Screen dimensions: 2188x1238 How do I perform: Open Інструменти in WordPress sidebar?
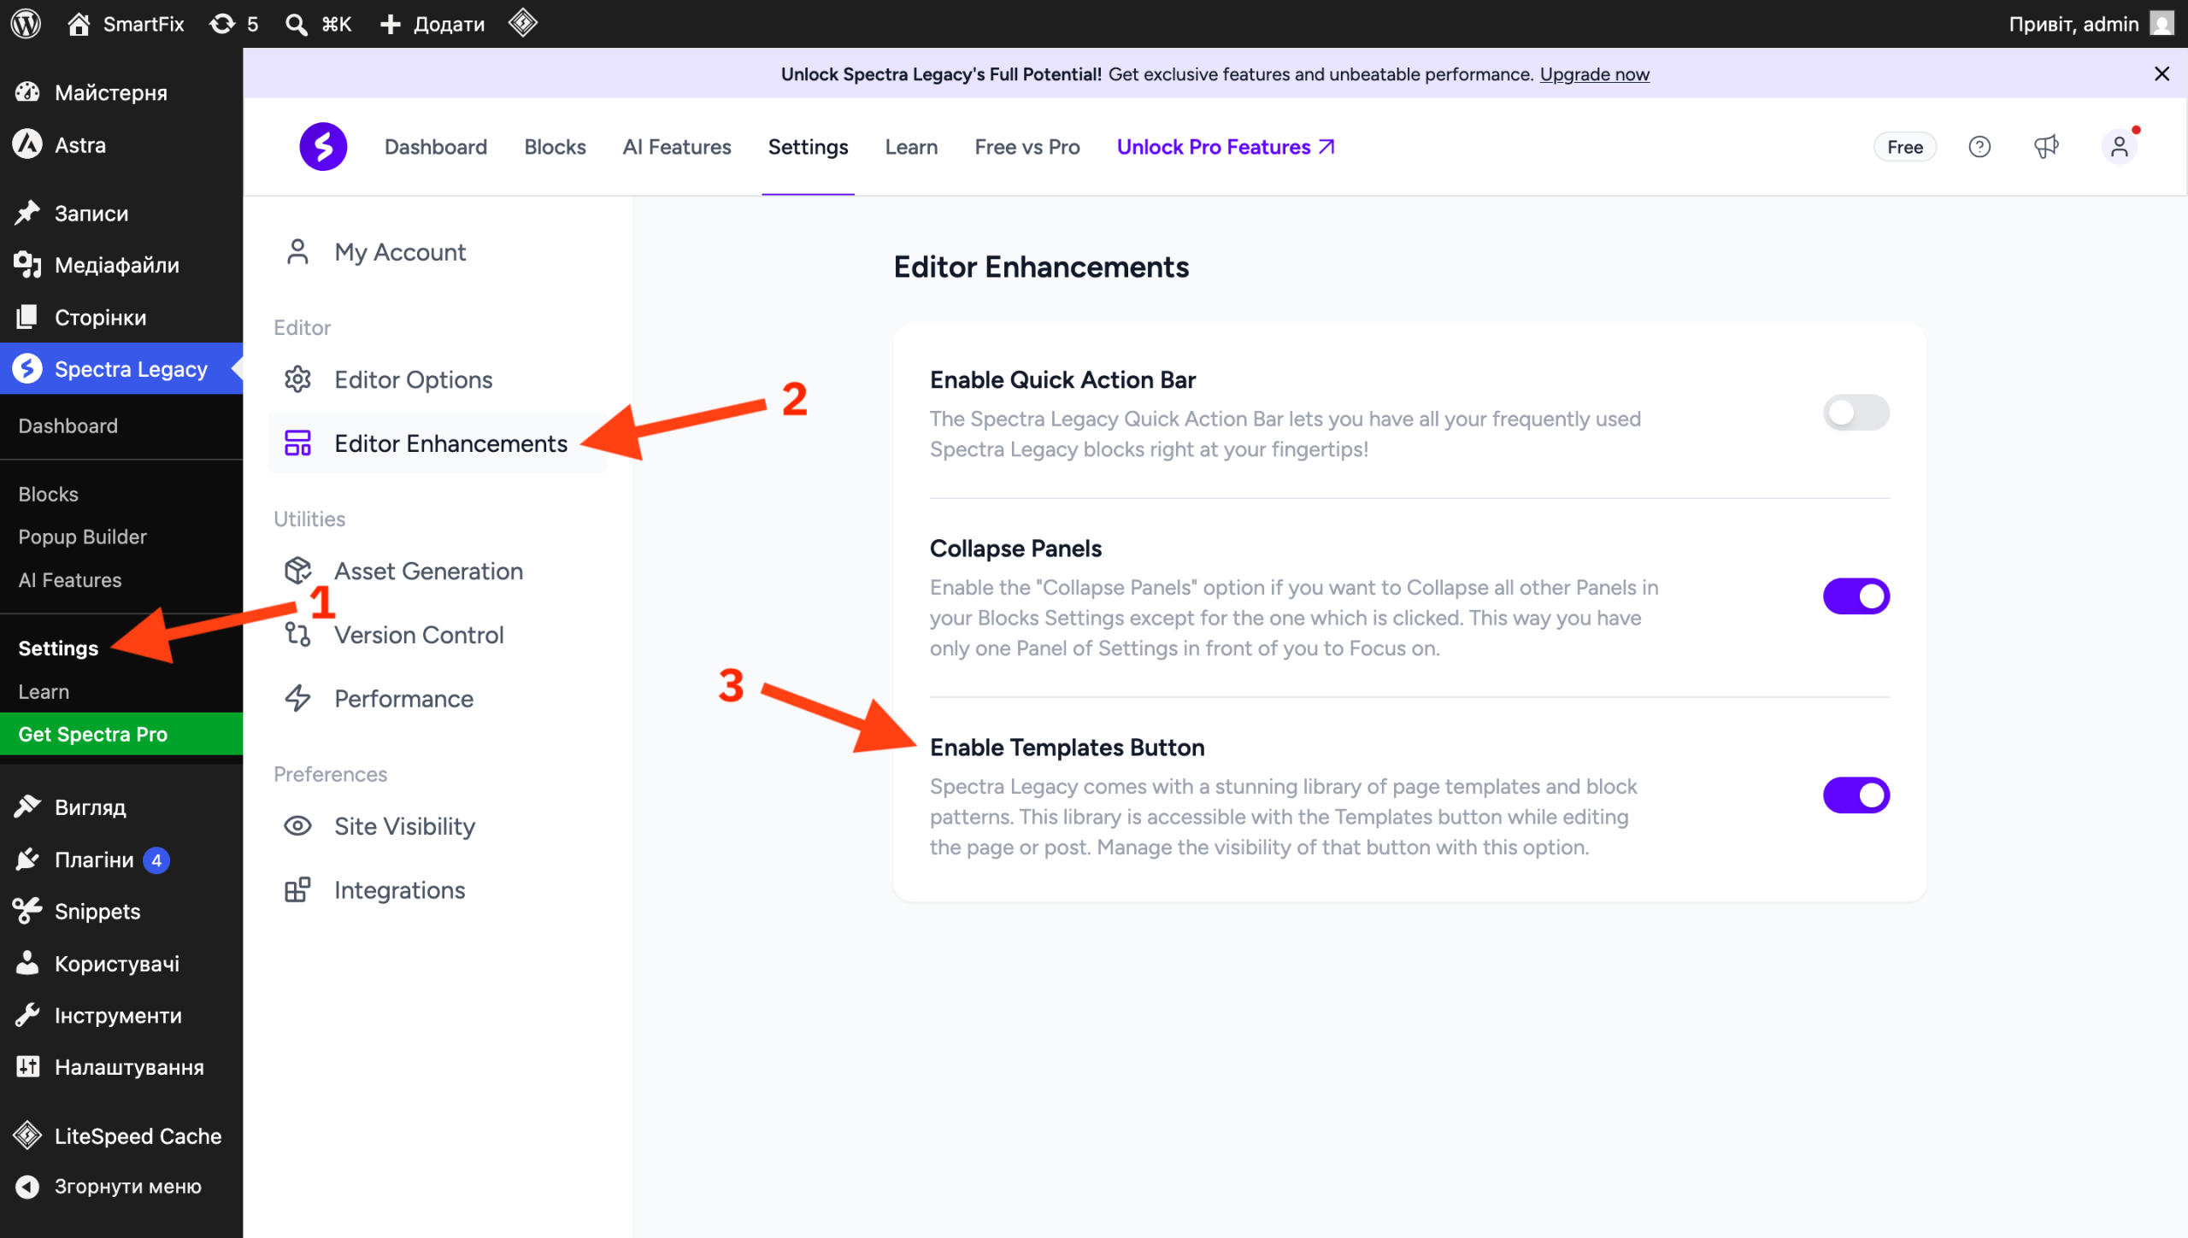tap(121, 1016)
